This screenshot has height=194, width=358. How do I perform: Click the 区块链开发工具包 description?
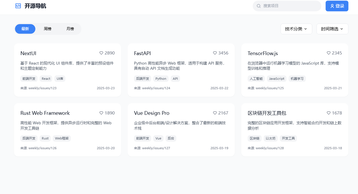295,125
